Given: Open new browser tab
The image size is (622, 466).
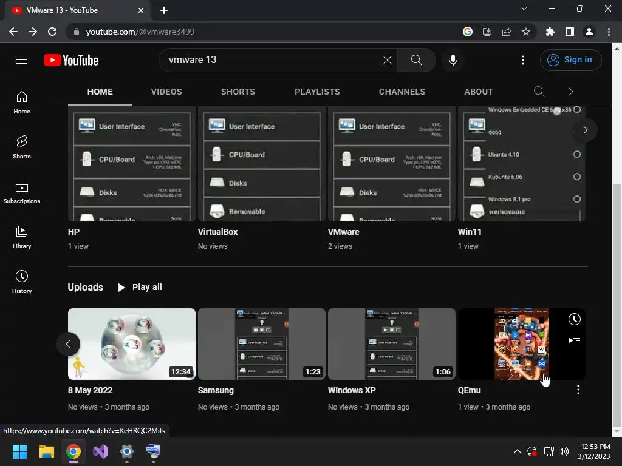Looking at the screenshot, I should pos(164,10).
